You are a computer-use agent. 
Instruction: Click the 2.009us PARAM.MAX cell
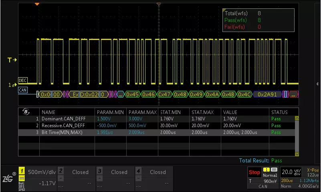point(136,132)
